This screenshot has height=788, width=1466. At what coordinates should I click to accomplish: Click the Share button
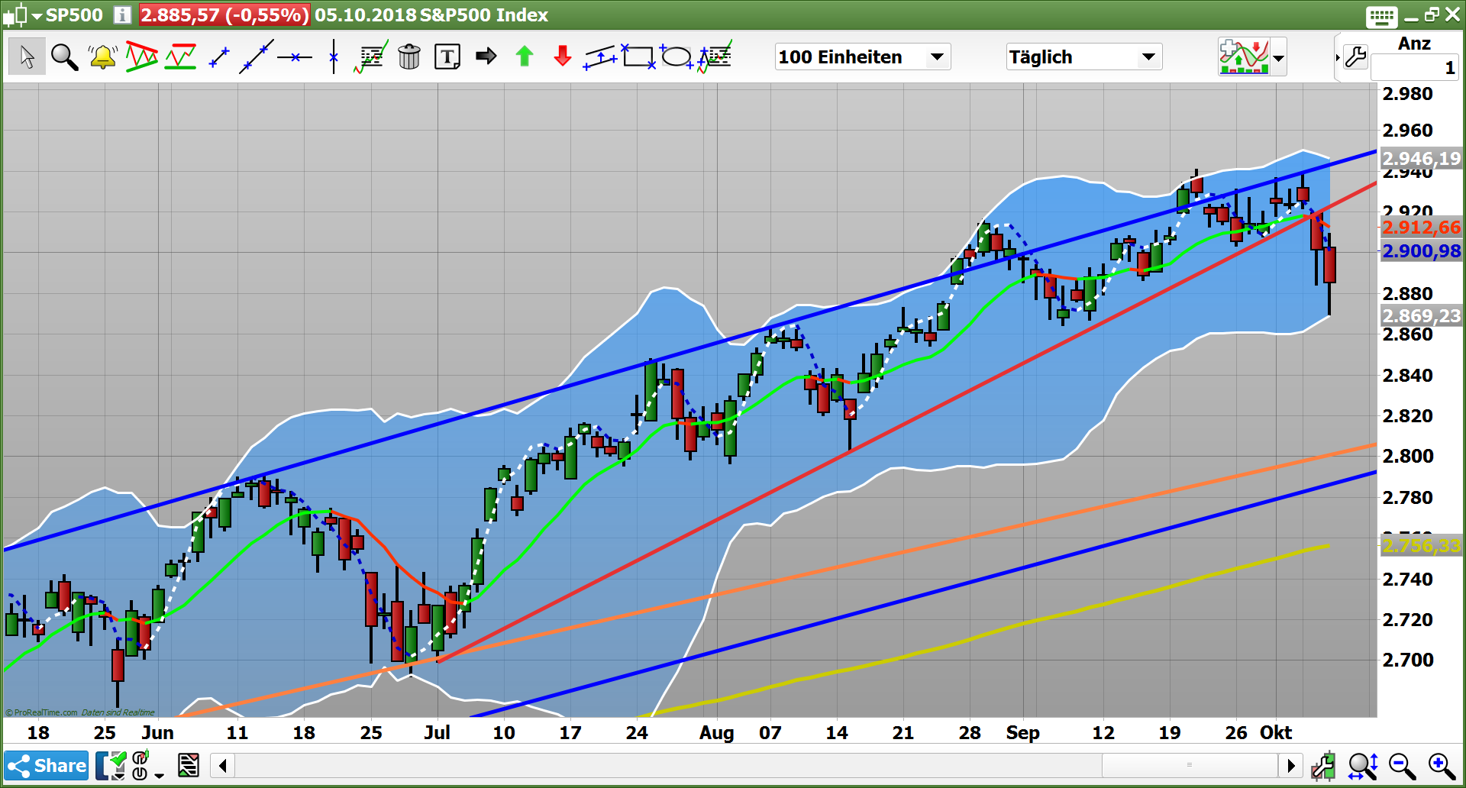point(47,765)
